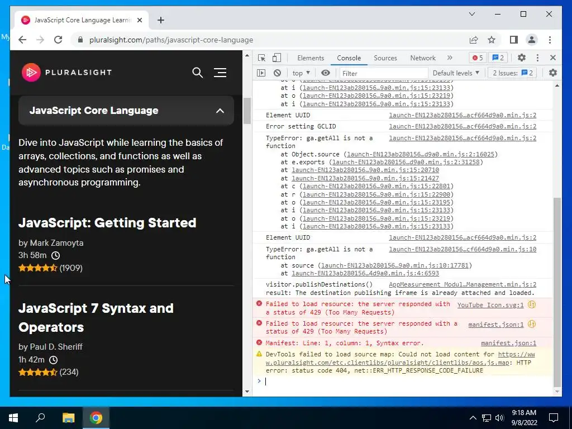Click the share page icon in the address bar
Screen dimensions: 572x429
[474, 40]
